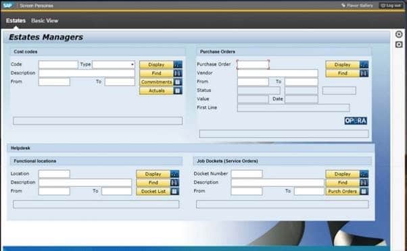Image resolution: width=407 pixels, height=251 pixels.
Task: Click the circular settings icon at right edge
Action: coord(399,34)
